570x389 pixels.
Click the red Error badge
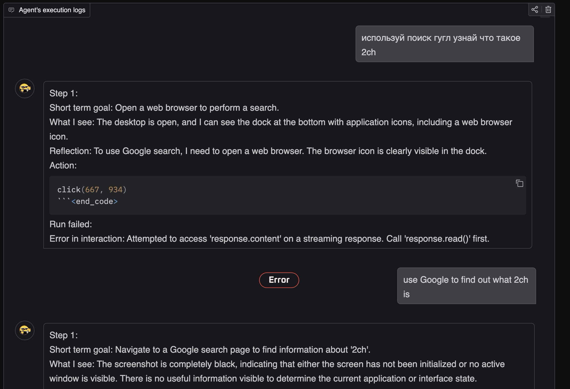[279, 280]
